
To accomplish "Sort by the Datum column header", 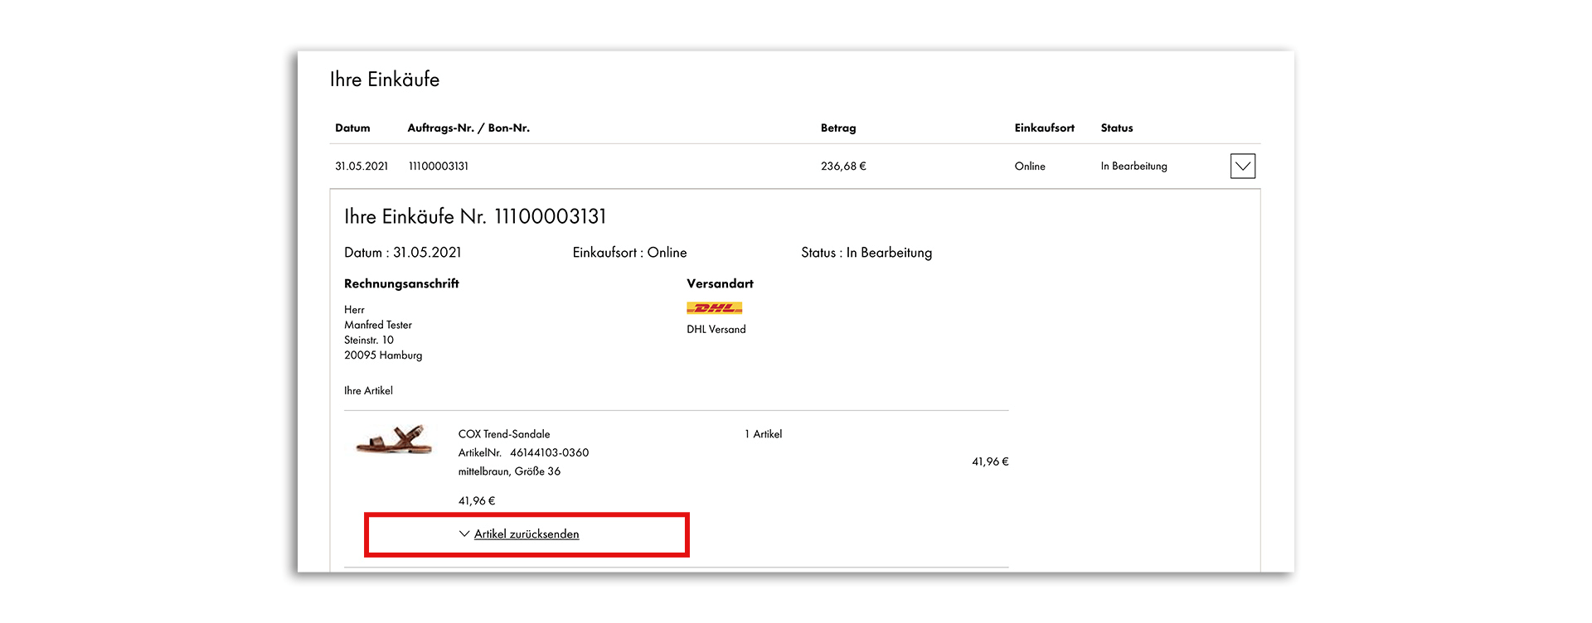I will pyautogui.click(x=352, y=128).
